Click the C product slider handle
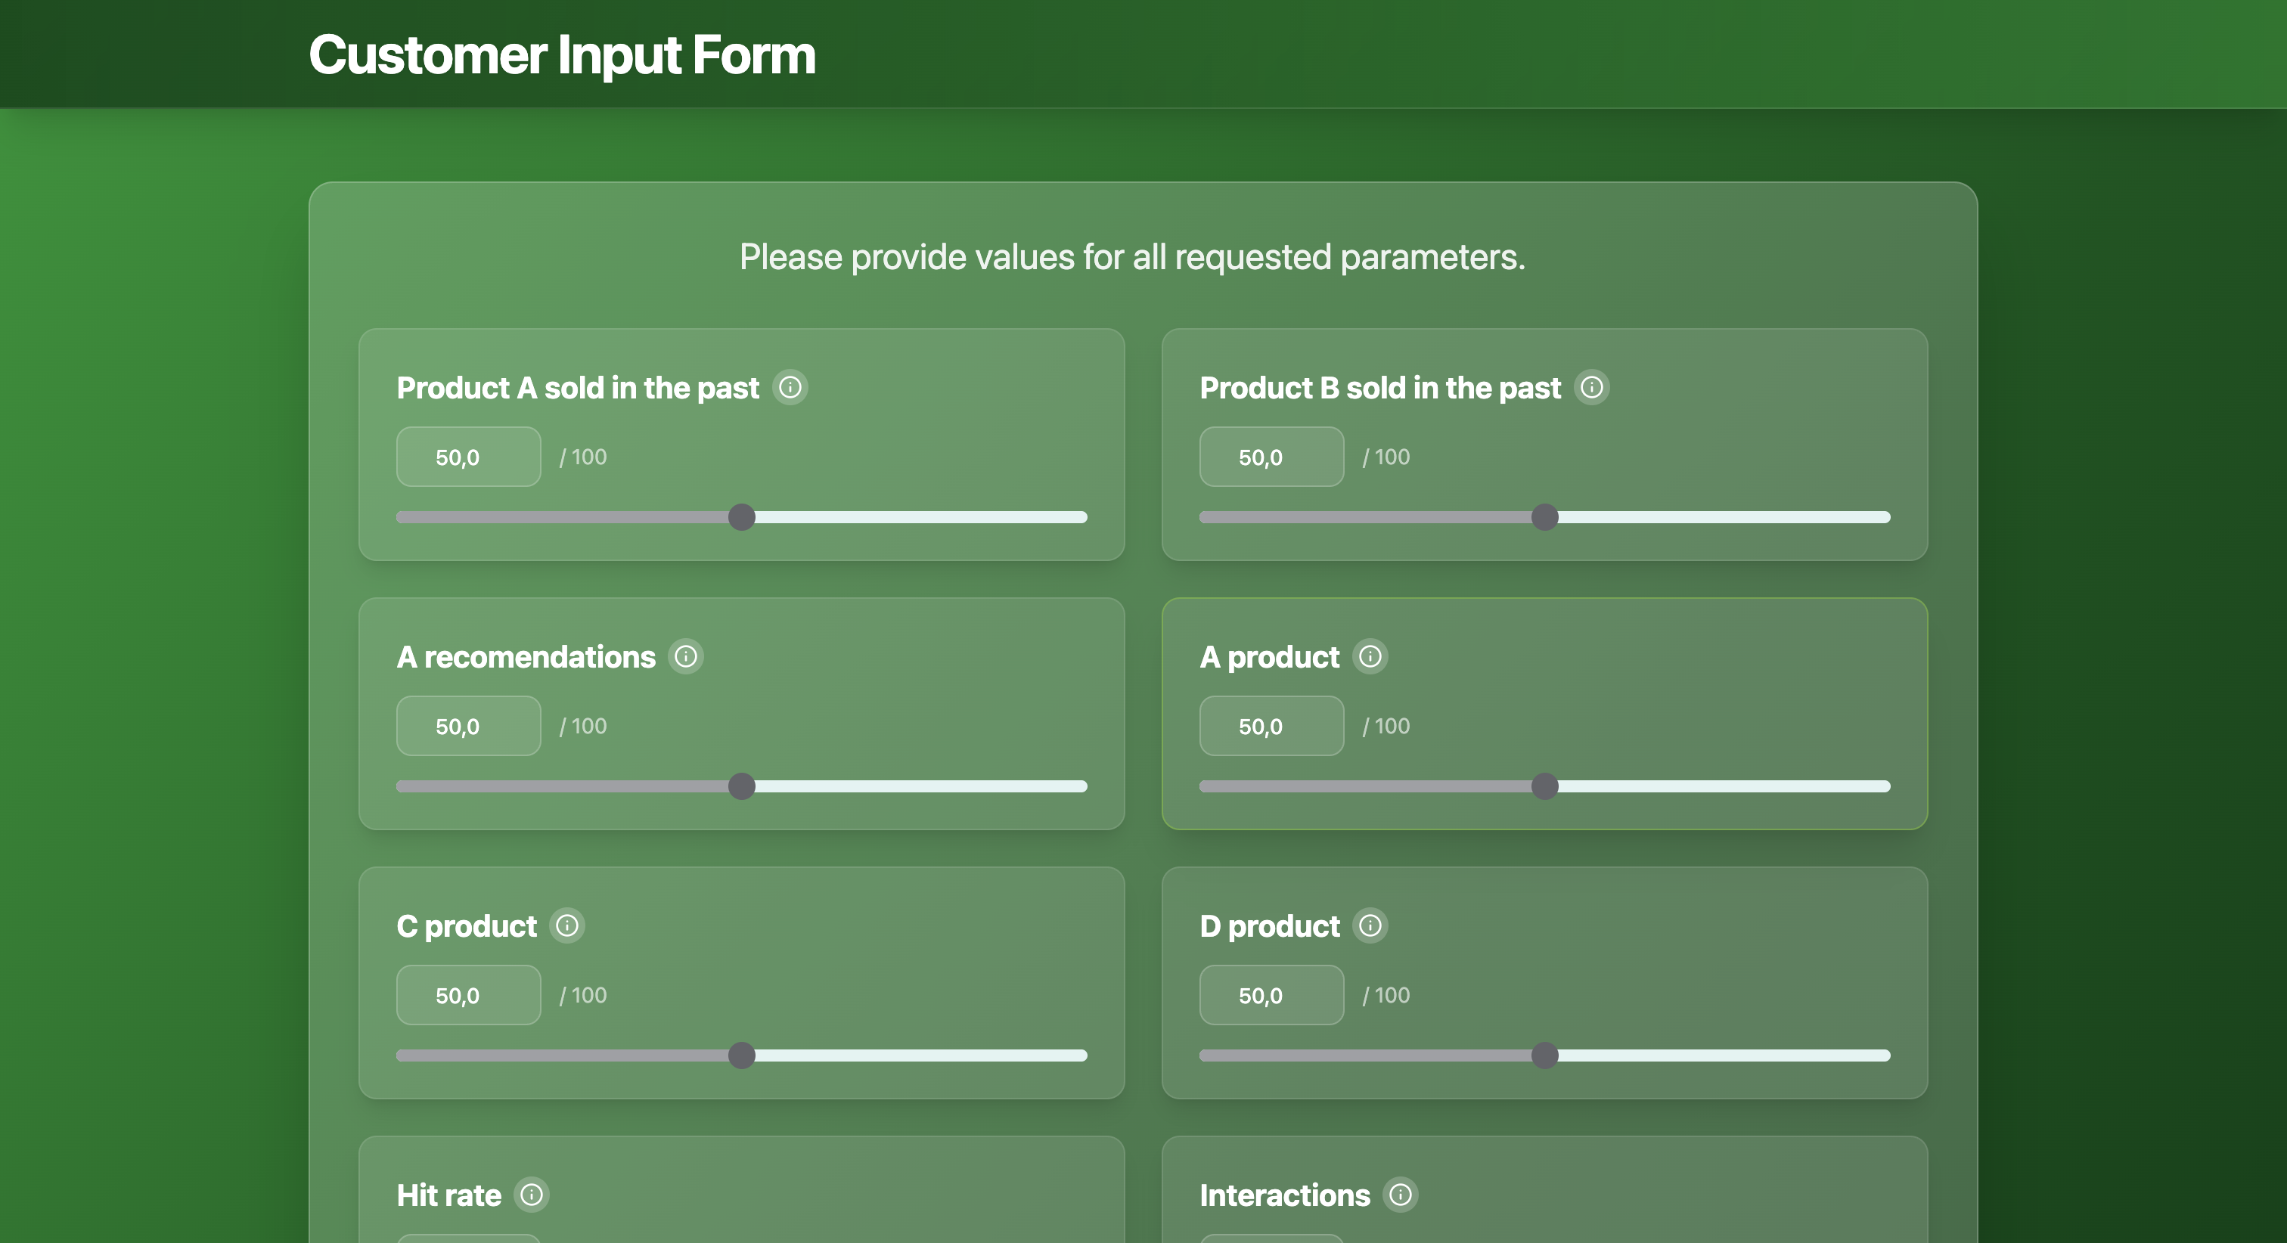This screenshot has width=2287, height=1243. [x=741, y=1055]
